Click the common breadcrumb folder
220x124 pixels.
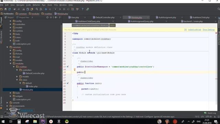point(21,14)
